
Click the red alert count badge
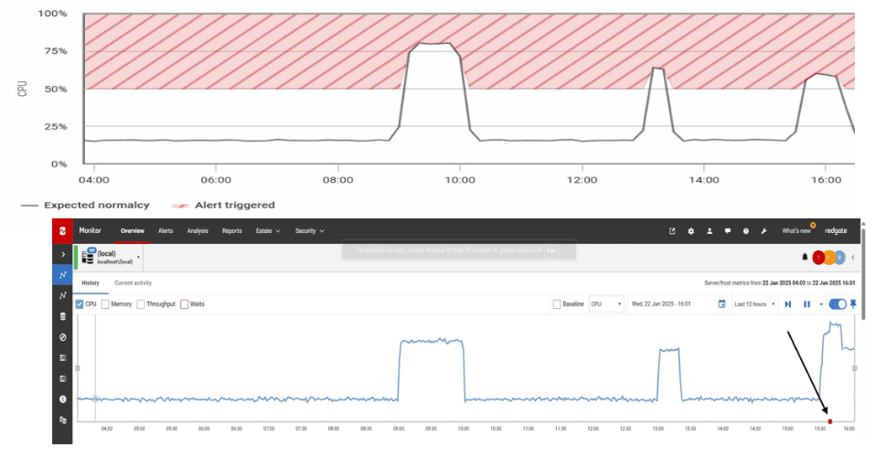[x=818, y=258]
